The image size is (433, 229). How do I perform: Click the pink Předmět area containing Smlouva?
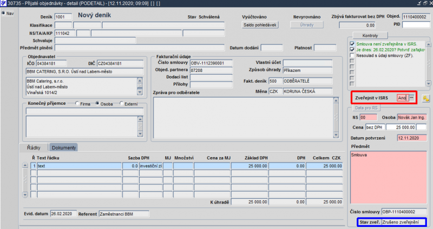(389, 178)
